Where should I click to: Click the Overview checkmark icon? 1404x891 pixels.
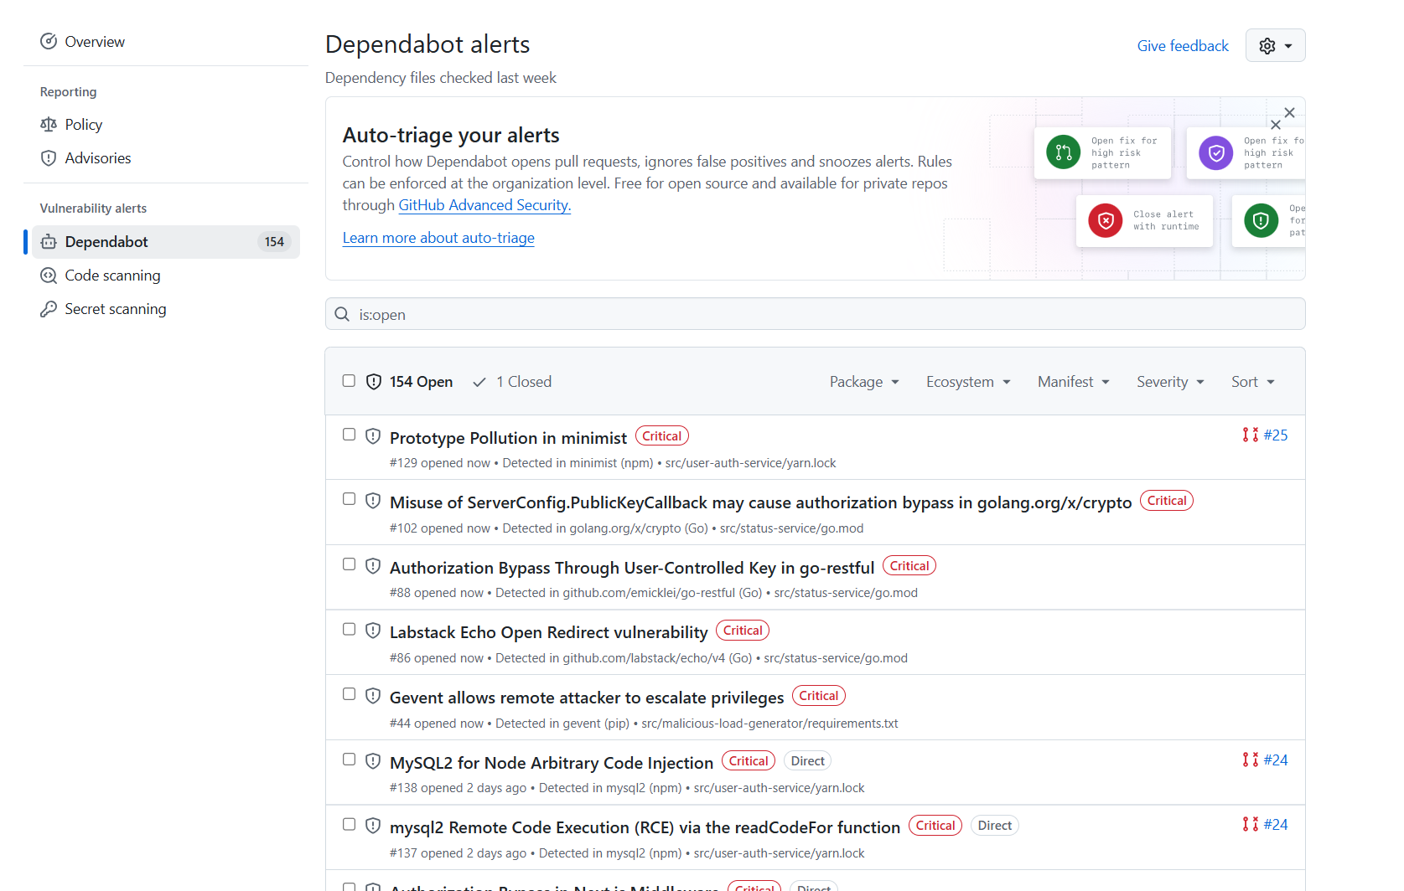[49, 41]
